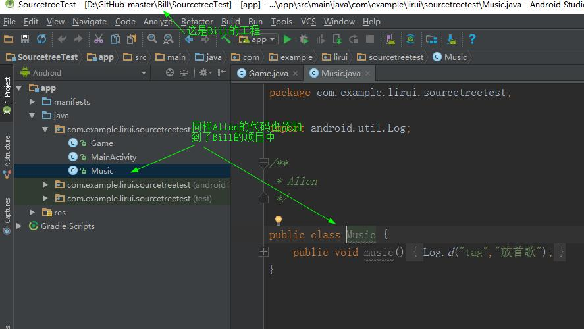Open the Refactor menu
This screenshot has height=329, width=584.
pos(197,22)
